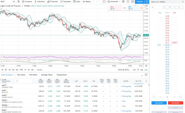
Task: Open timezone menu at 19:51:42 (UTC)
Action: 123,70
